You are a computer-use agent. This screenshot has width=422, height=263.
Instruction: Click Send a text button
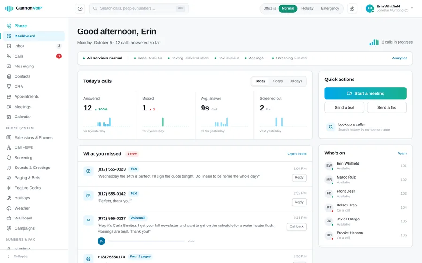click(344, 108)
